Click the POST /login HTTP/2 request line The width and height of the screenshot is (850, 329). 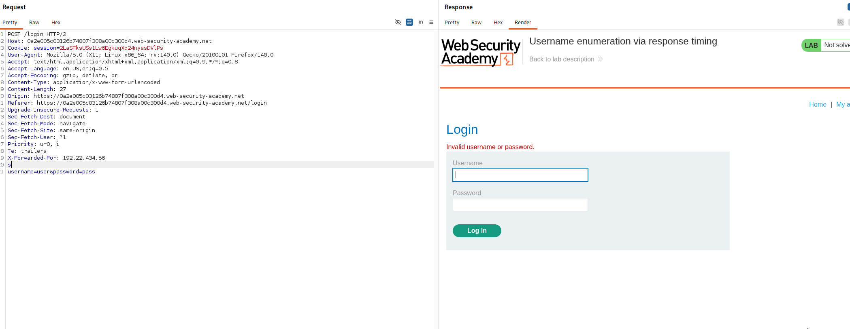point(37,34)
